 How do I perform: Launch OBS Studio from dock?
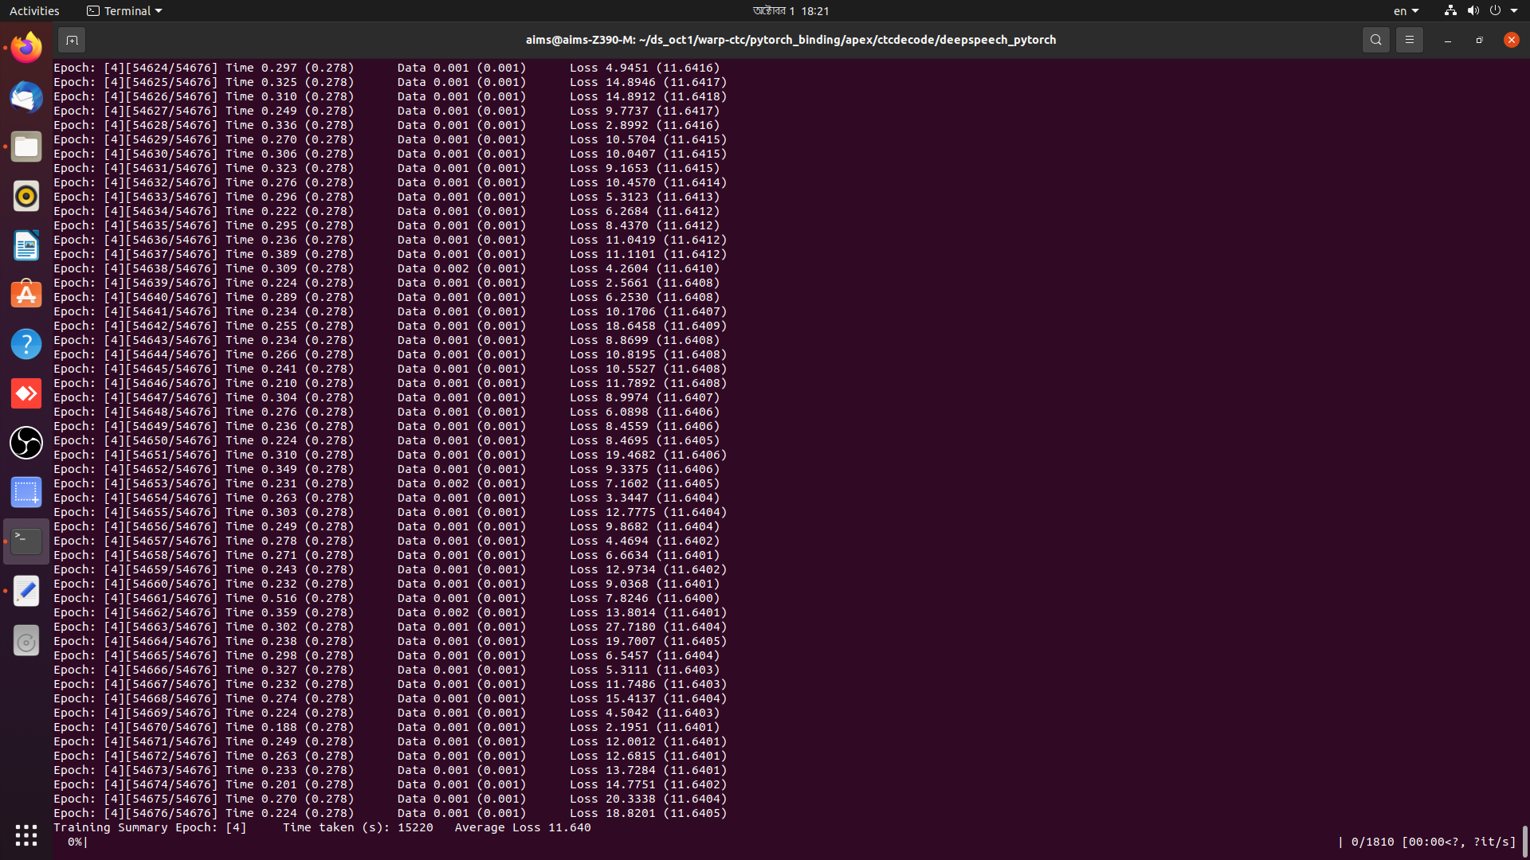pyautogui.click(x=26, y=443)
